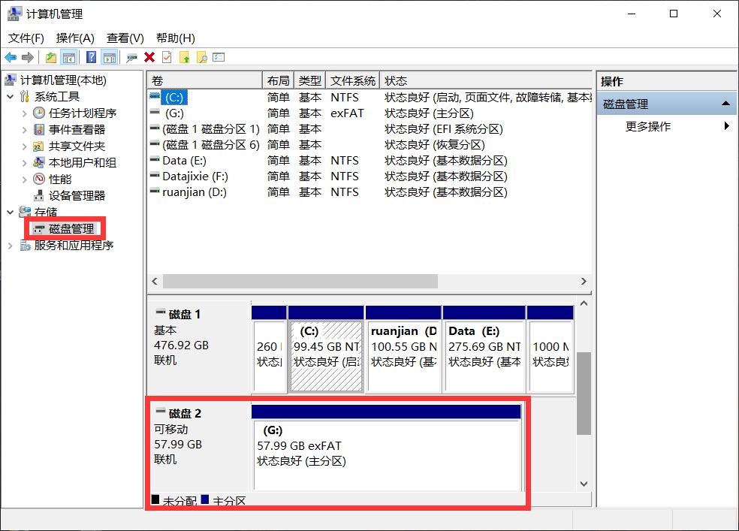Viewport: 739px width, 531px height.
Task: Click the connect/rescan drive toolbar icon
Action: pos(131,58)
